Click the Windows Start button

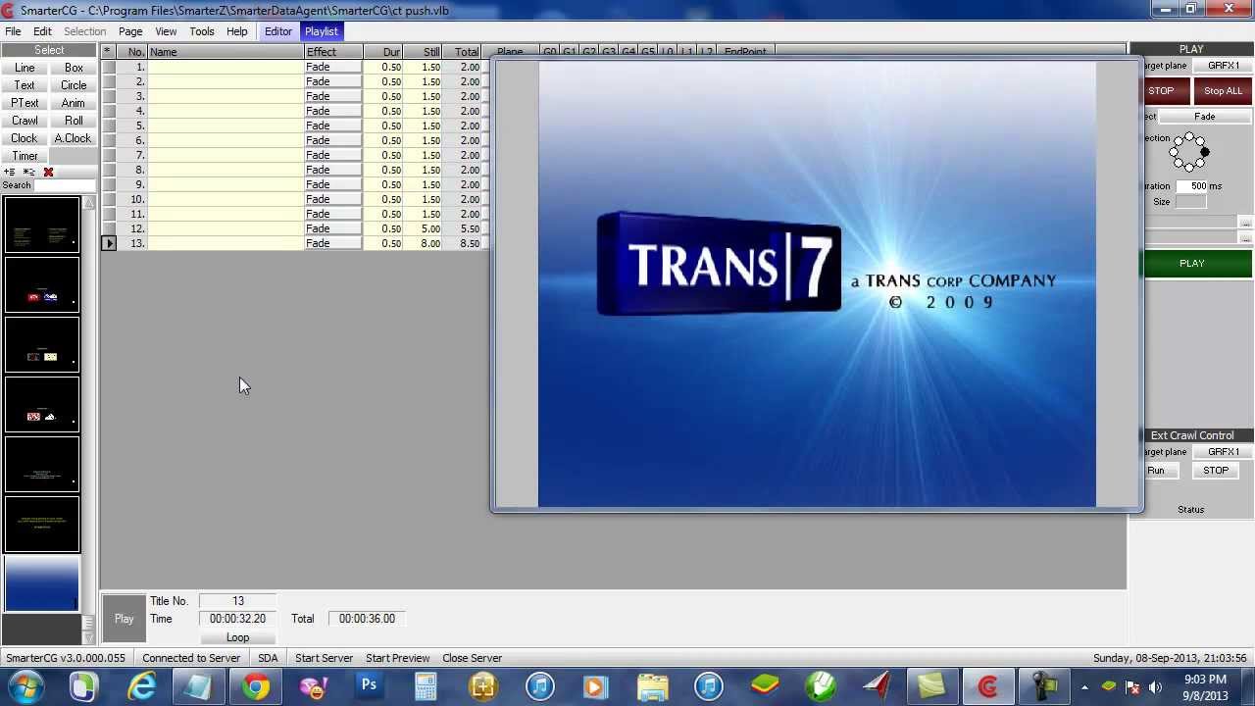[25, 686]
